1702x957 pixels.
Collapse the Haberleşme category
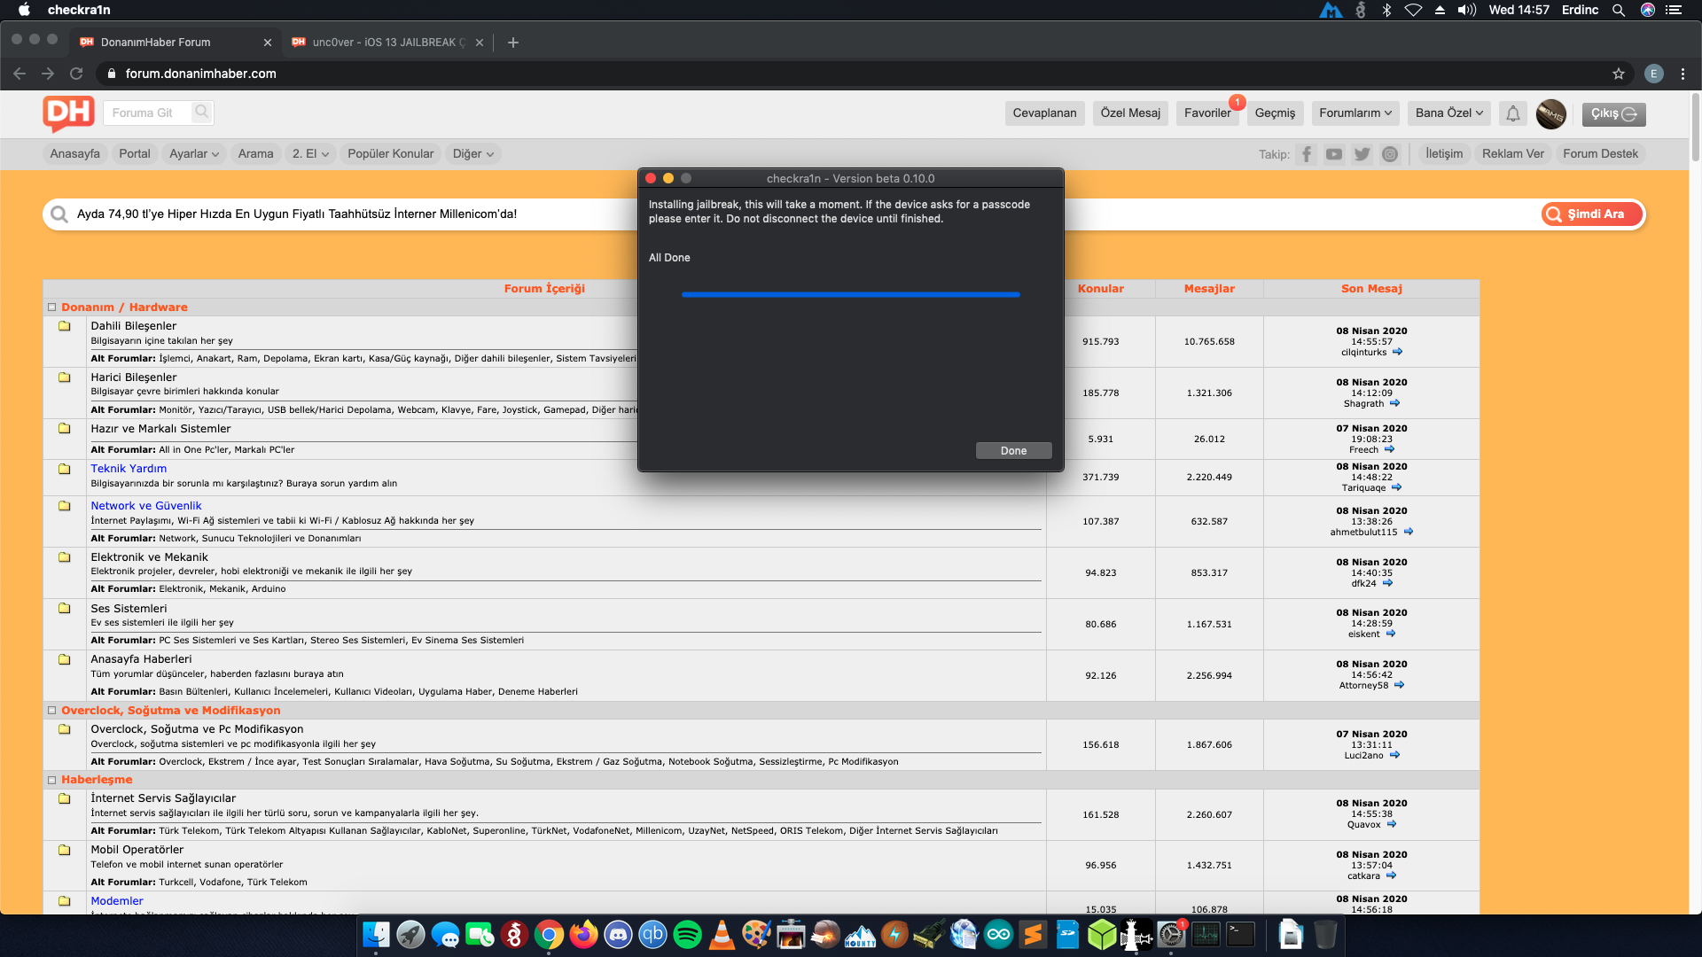[52, 780]
